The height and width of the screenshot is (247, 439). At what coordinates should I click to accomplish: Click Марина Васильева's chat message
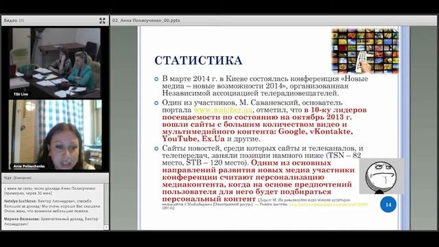[51, 222]
